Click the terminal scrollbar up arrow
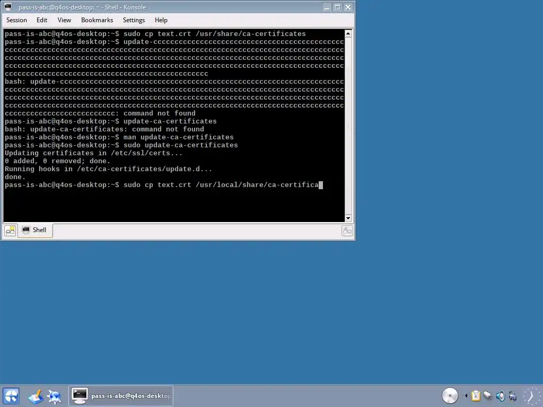The image size is (543, 407). pyautogui.click(x=348, y=33)
